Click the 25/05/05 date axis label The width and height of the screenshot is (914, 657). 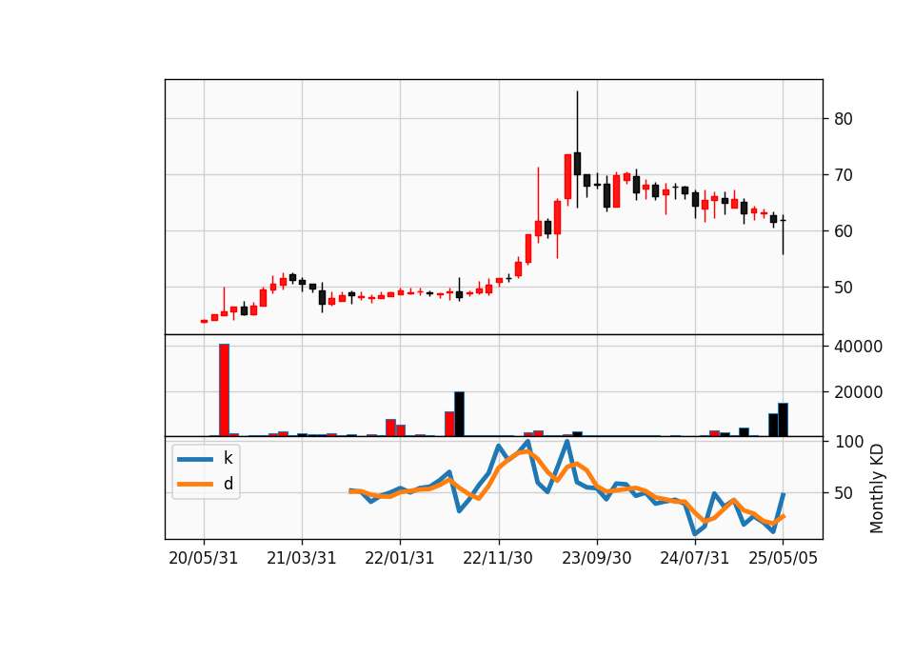[x=783, y=559]
